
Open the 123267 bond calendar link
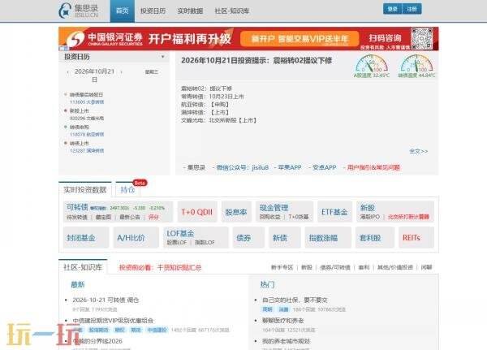coord(87,150)
